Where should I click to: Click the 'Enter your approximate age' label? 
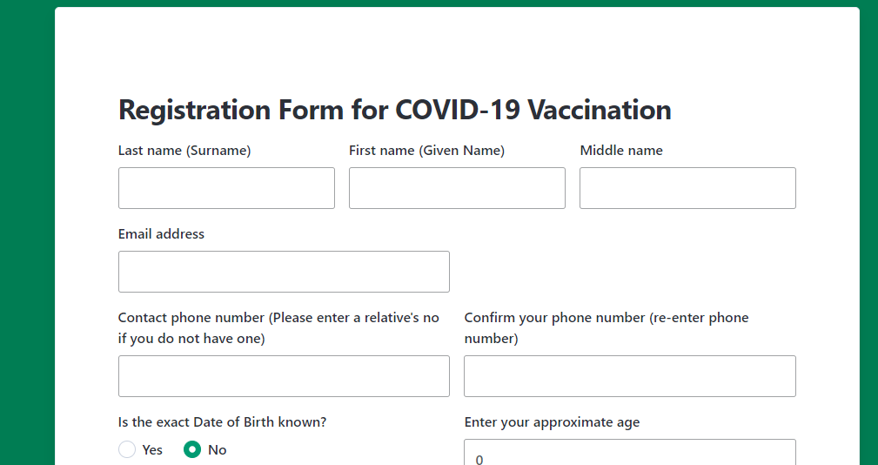552,422
